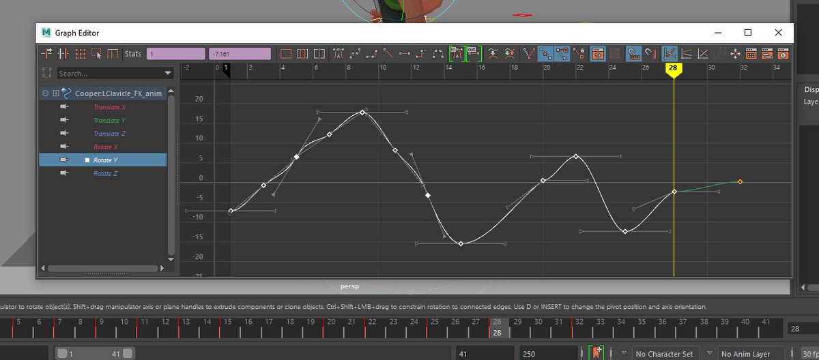Click the animation end field 250

click(x=547, y=353)
